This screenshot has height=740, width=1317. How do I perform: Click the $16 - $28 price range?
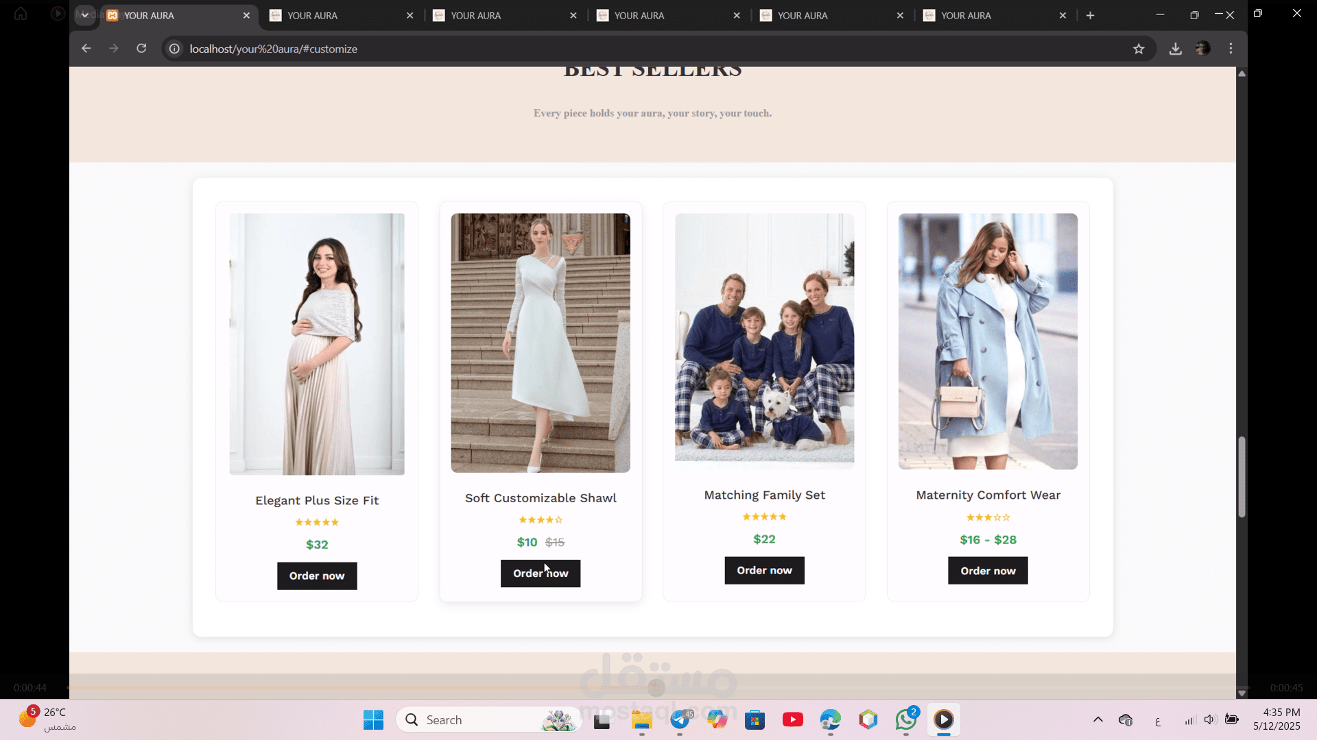tap(988, 540)
